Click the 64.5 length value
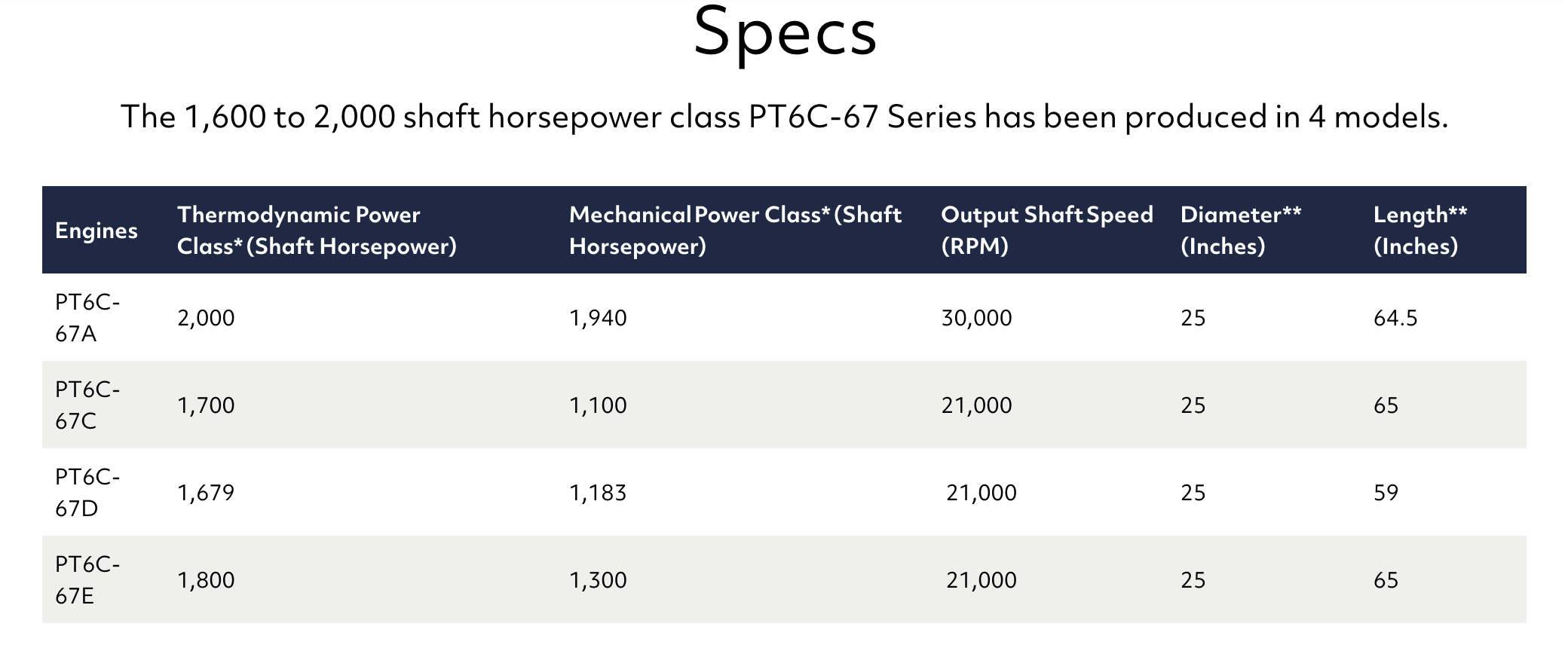 (1395, 318)
